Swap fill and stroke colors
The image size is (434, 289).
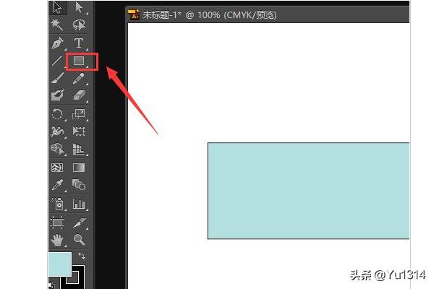point(82,256)
